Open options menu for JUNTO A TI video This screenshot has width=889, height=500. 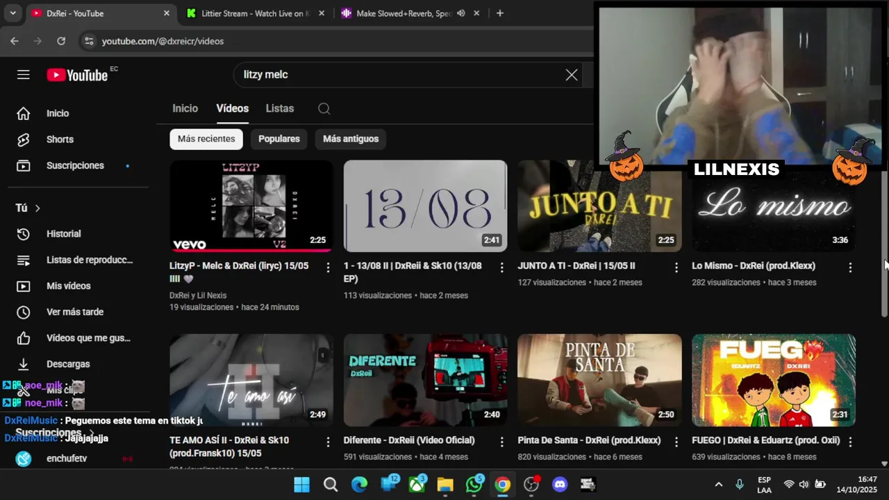(x=676, y=267)
